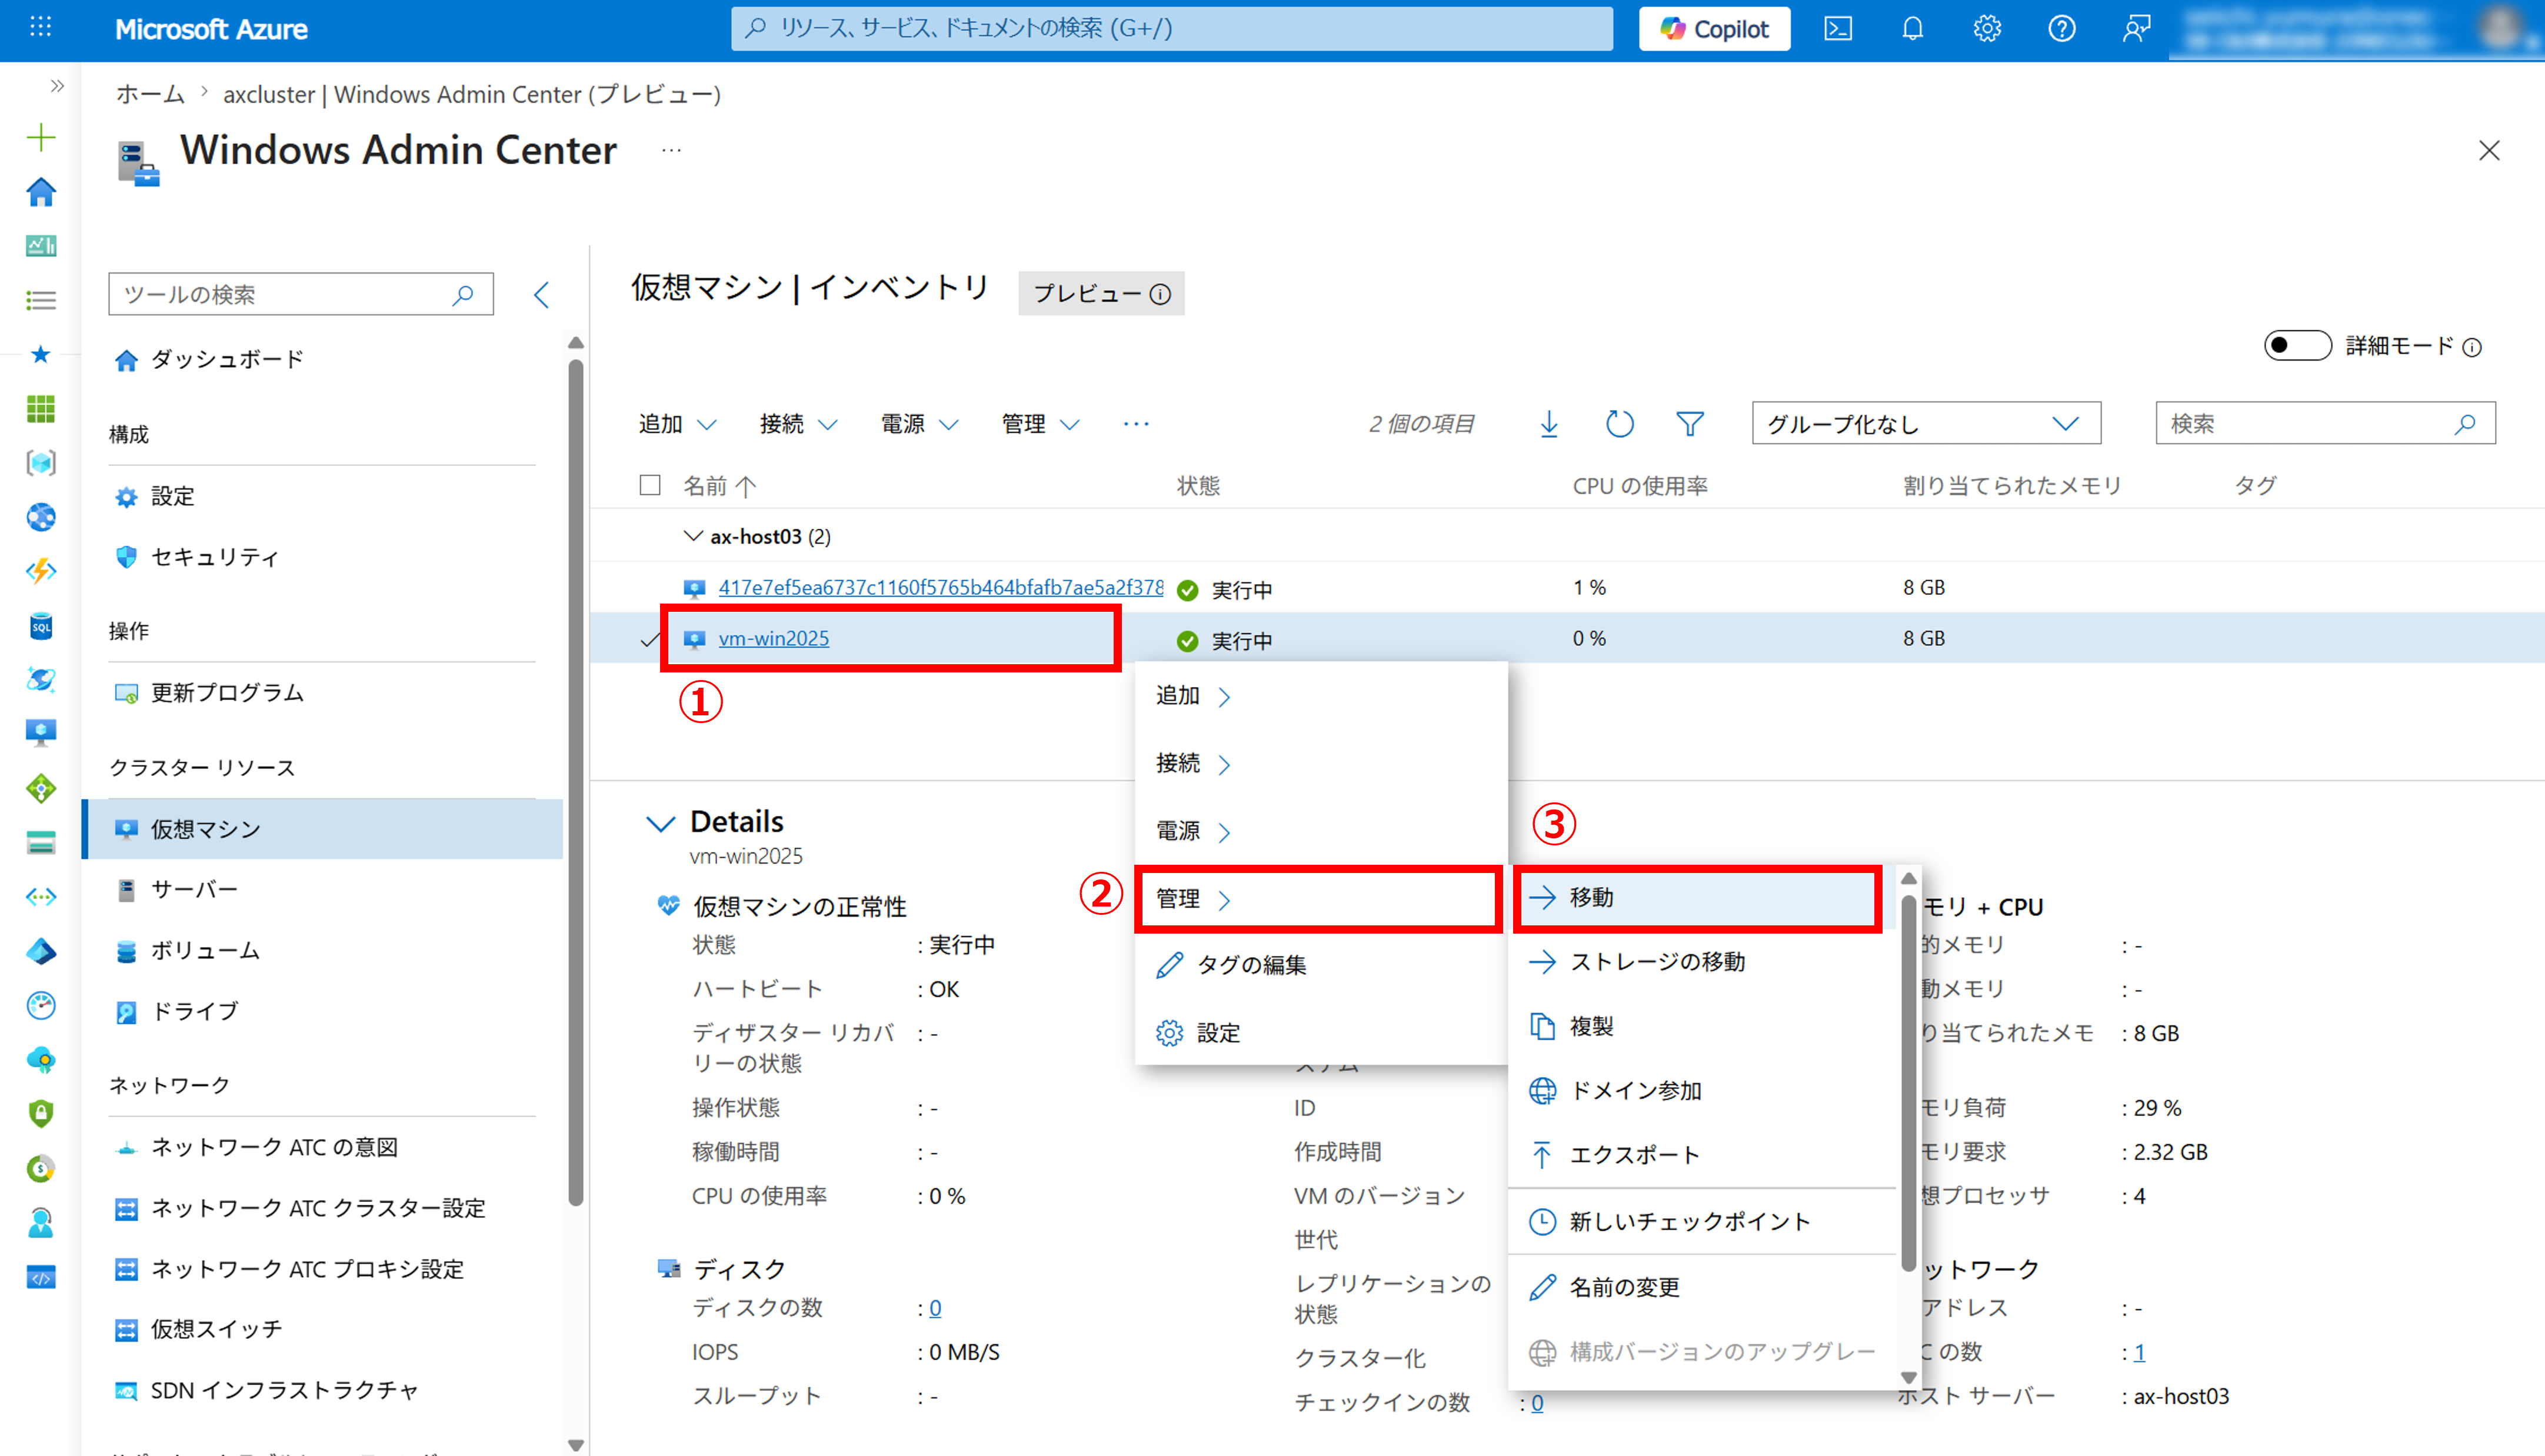Select ドメイン参加 submenu item

[x=1702, y=1091]
